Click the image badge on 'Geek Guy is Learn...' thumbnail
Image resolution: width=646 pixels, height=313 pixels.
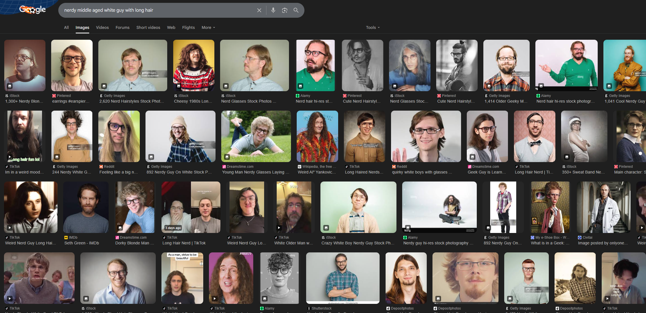pyautogui.click(x=472, y=157)
